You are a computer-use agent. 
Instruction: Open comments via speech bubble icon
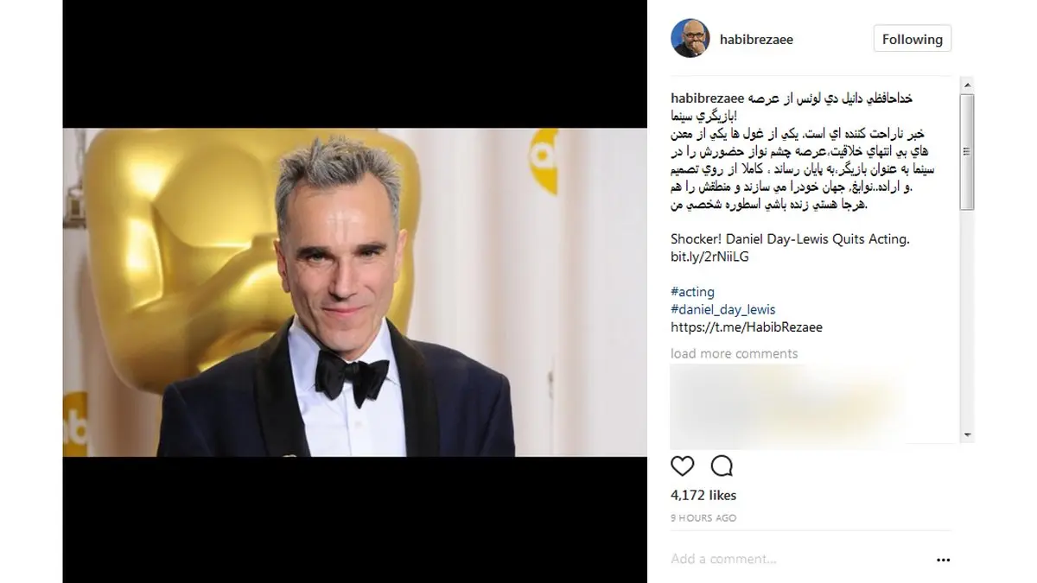[x=722, y=466]
